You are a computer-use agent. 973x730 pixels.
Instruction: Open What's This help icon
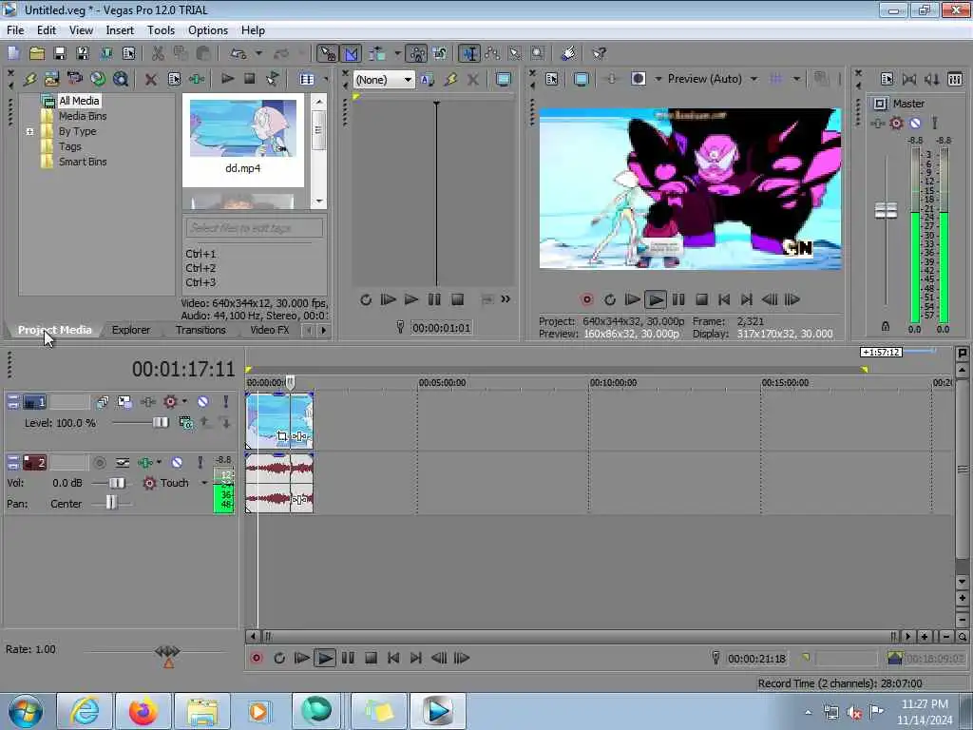click(599, 53)
